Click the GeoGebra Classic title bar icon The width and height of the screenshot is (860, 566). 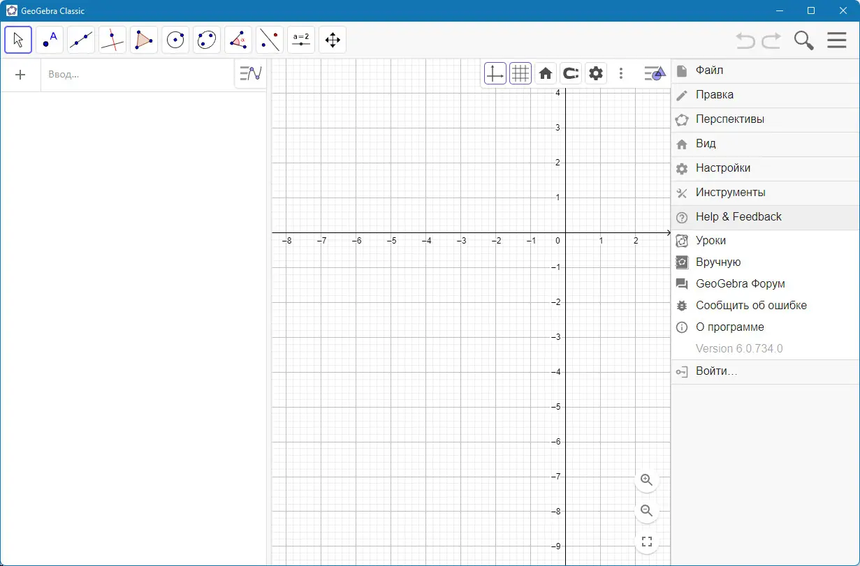click(12, 10)
